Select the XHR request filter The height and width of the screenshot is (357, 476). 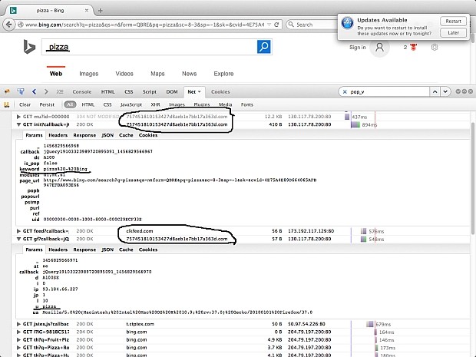(x=155, y=104)
